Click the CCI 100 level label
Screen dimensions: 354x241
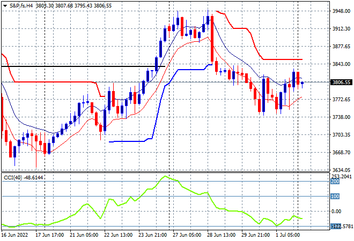pos(335,197)
